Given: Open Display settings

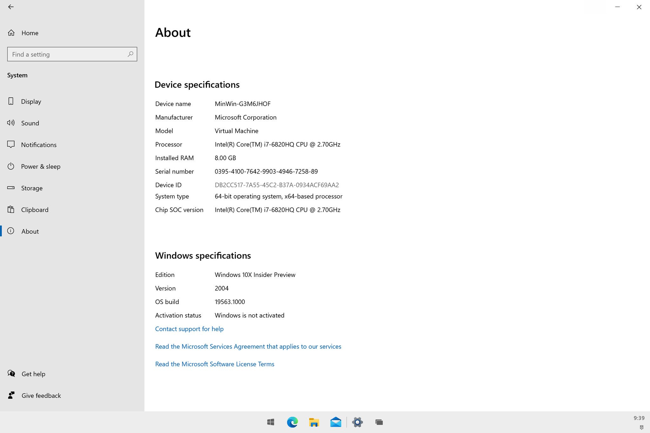Looking at the screenshot, I should 31,102.
